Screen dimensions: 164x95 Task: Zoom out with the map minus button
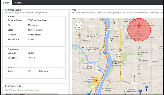tap(79, 73)
